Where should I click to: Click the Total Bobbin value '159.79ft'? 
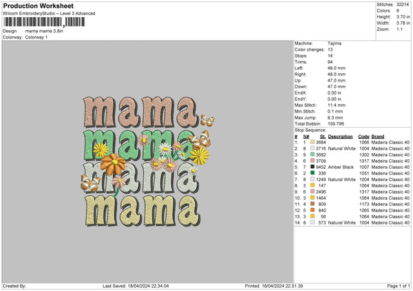pyautogui.click(x=336, y=124)
